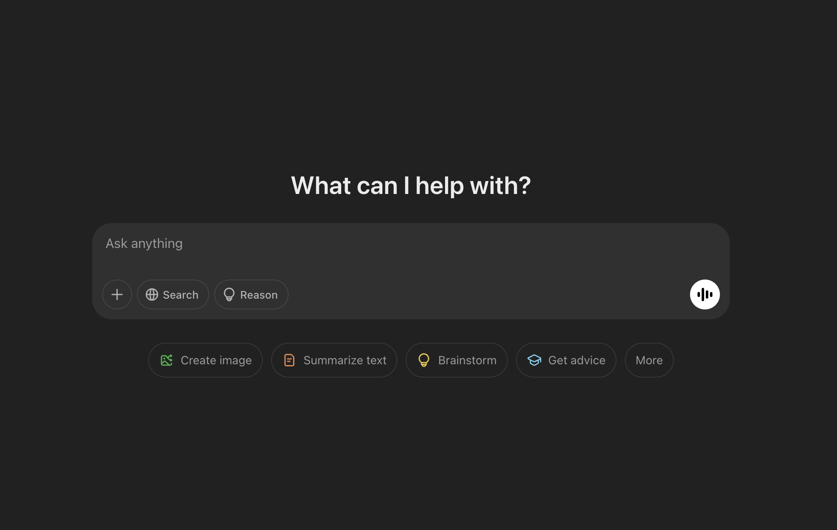Viewport: 837px width, 530px height.
Task: Click the "What can I help with?" heading
Action: (411, 185)
